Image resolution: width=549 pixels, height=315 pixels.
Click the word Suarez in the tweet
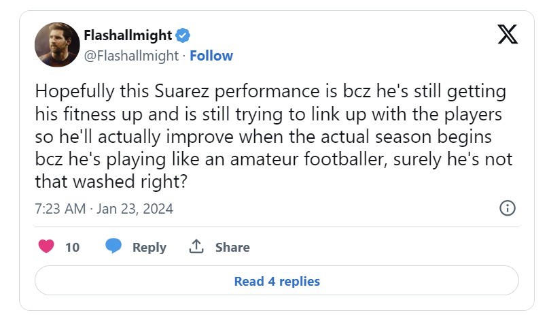coord(181,91)
